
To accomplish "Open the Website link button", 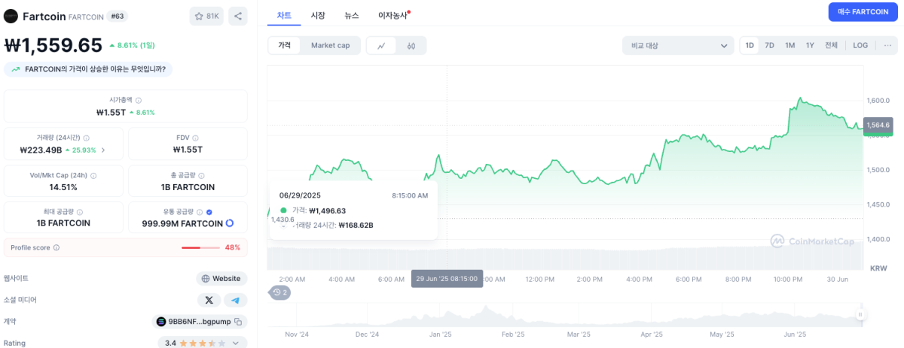I will click(x=221, y=278).
